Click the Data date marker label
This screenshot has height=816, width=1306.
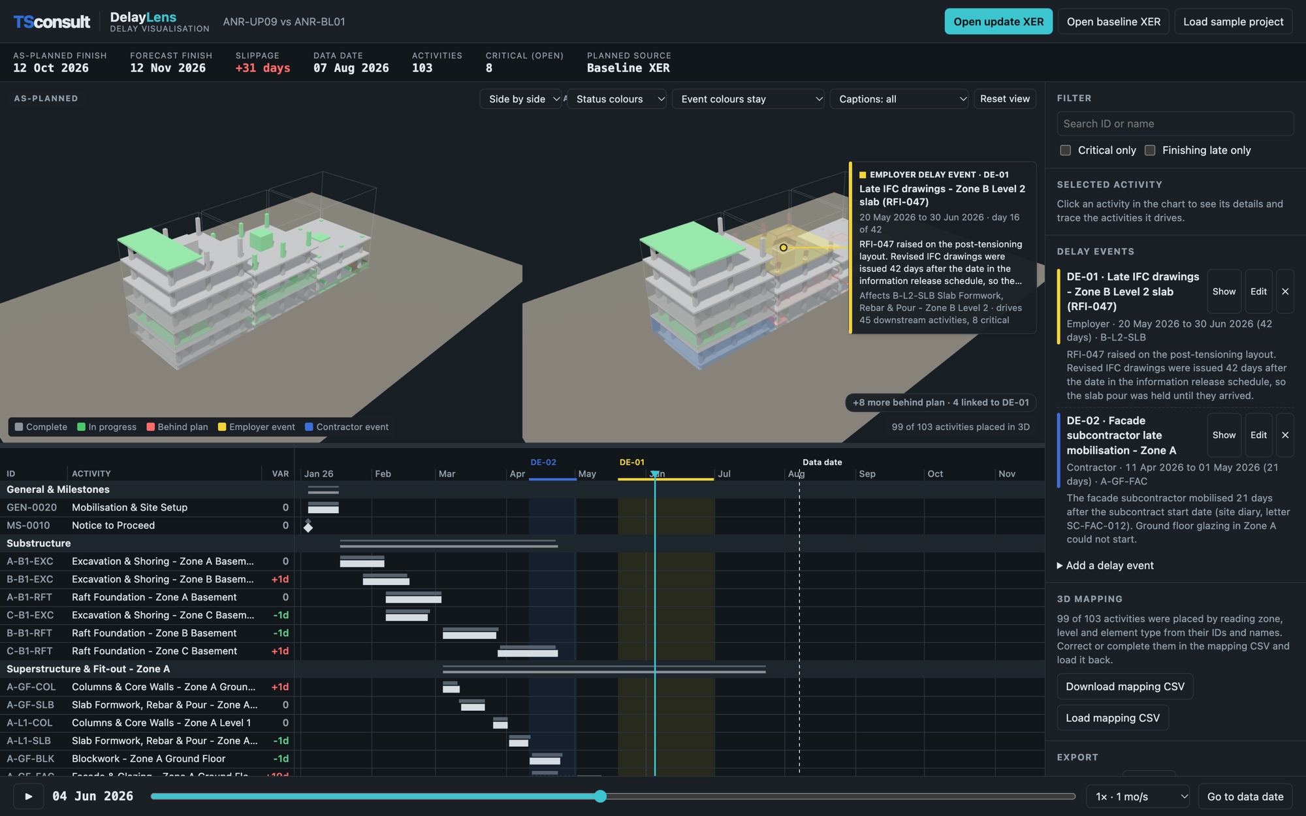[822, 462]
